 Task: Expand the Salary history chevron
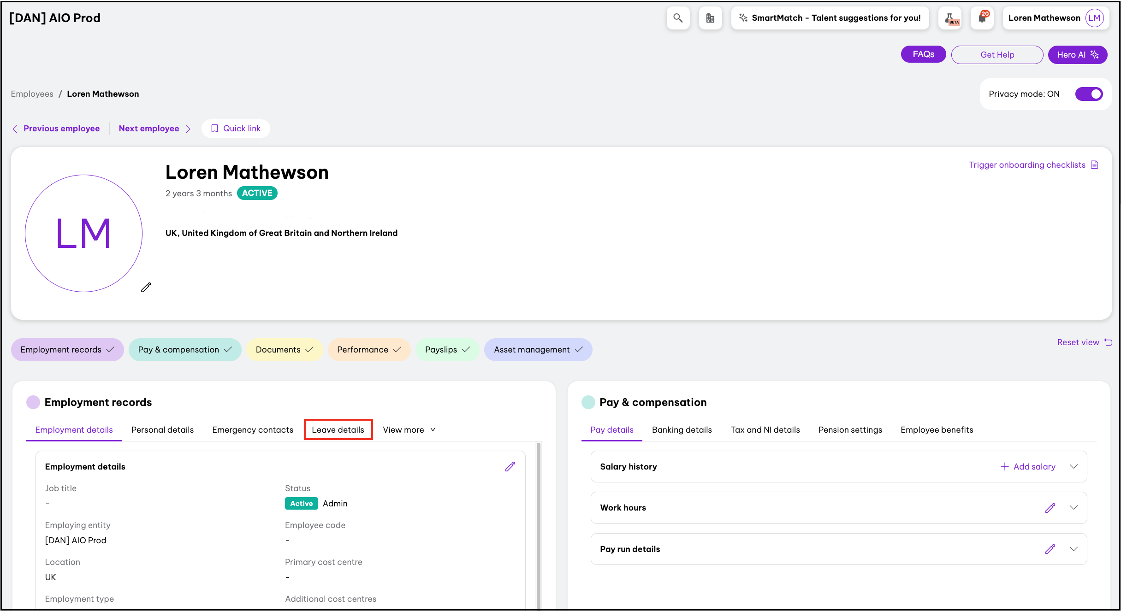point(1074,467)
